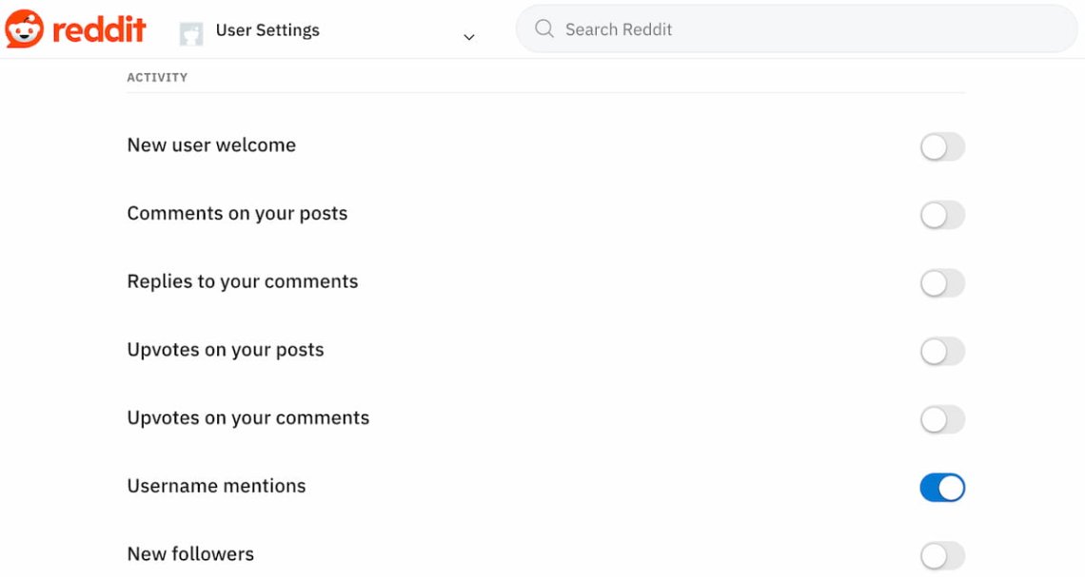The image size is (1085, 577).
Task: Enable Replies to your comments notifications
Action: (942, 282)
